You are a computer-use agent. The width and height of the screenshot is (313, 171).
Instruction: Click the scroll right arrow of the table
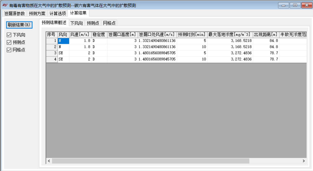[304, 161]
